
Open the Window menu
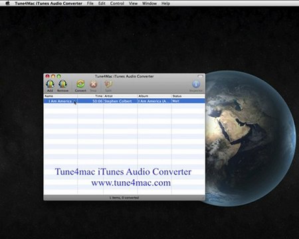coord(149,3)
